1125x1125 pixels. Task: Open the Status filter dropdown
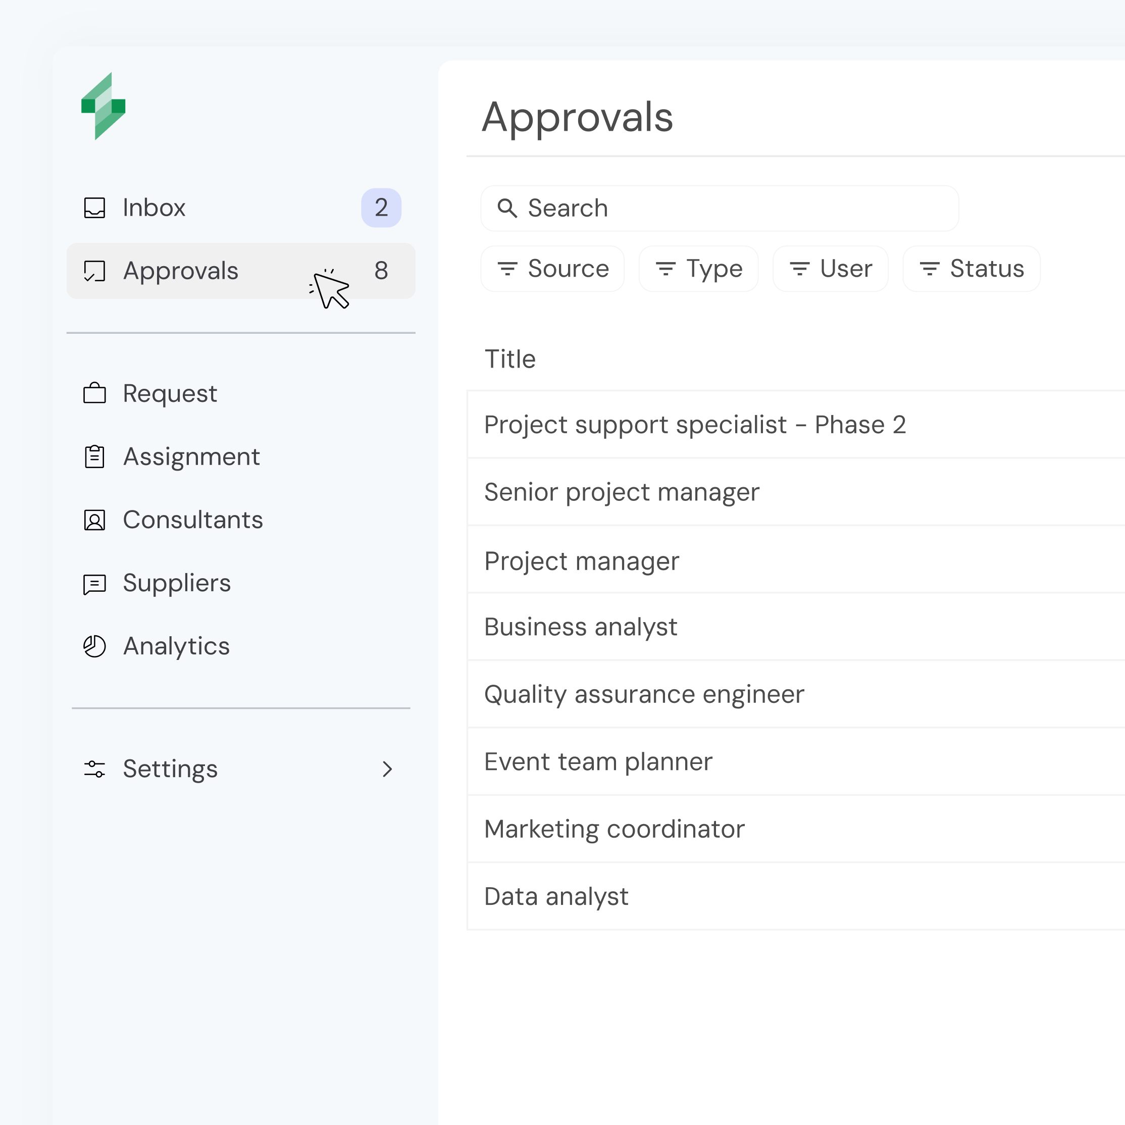click(x=970, y=269)
